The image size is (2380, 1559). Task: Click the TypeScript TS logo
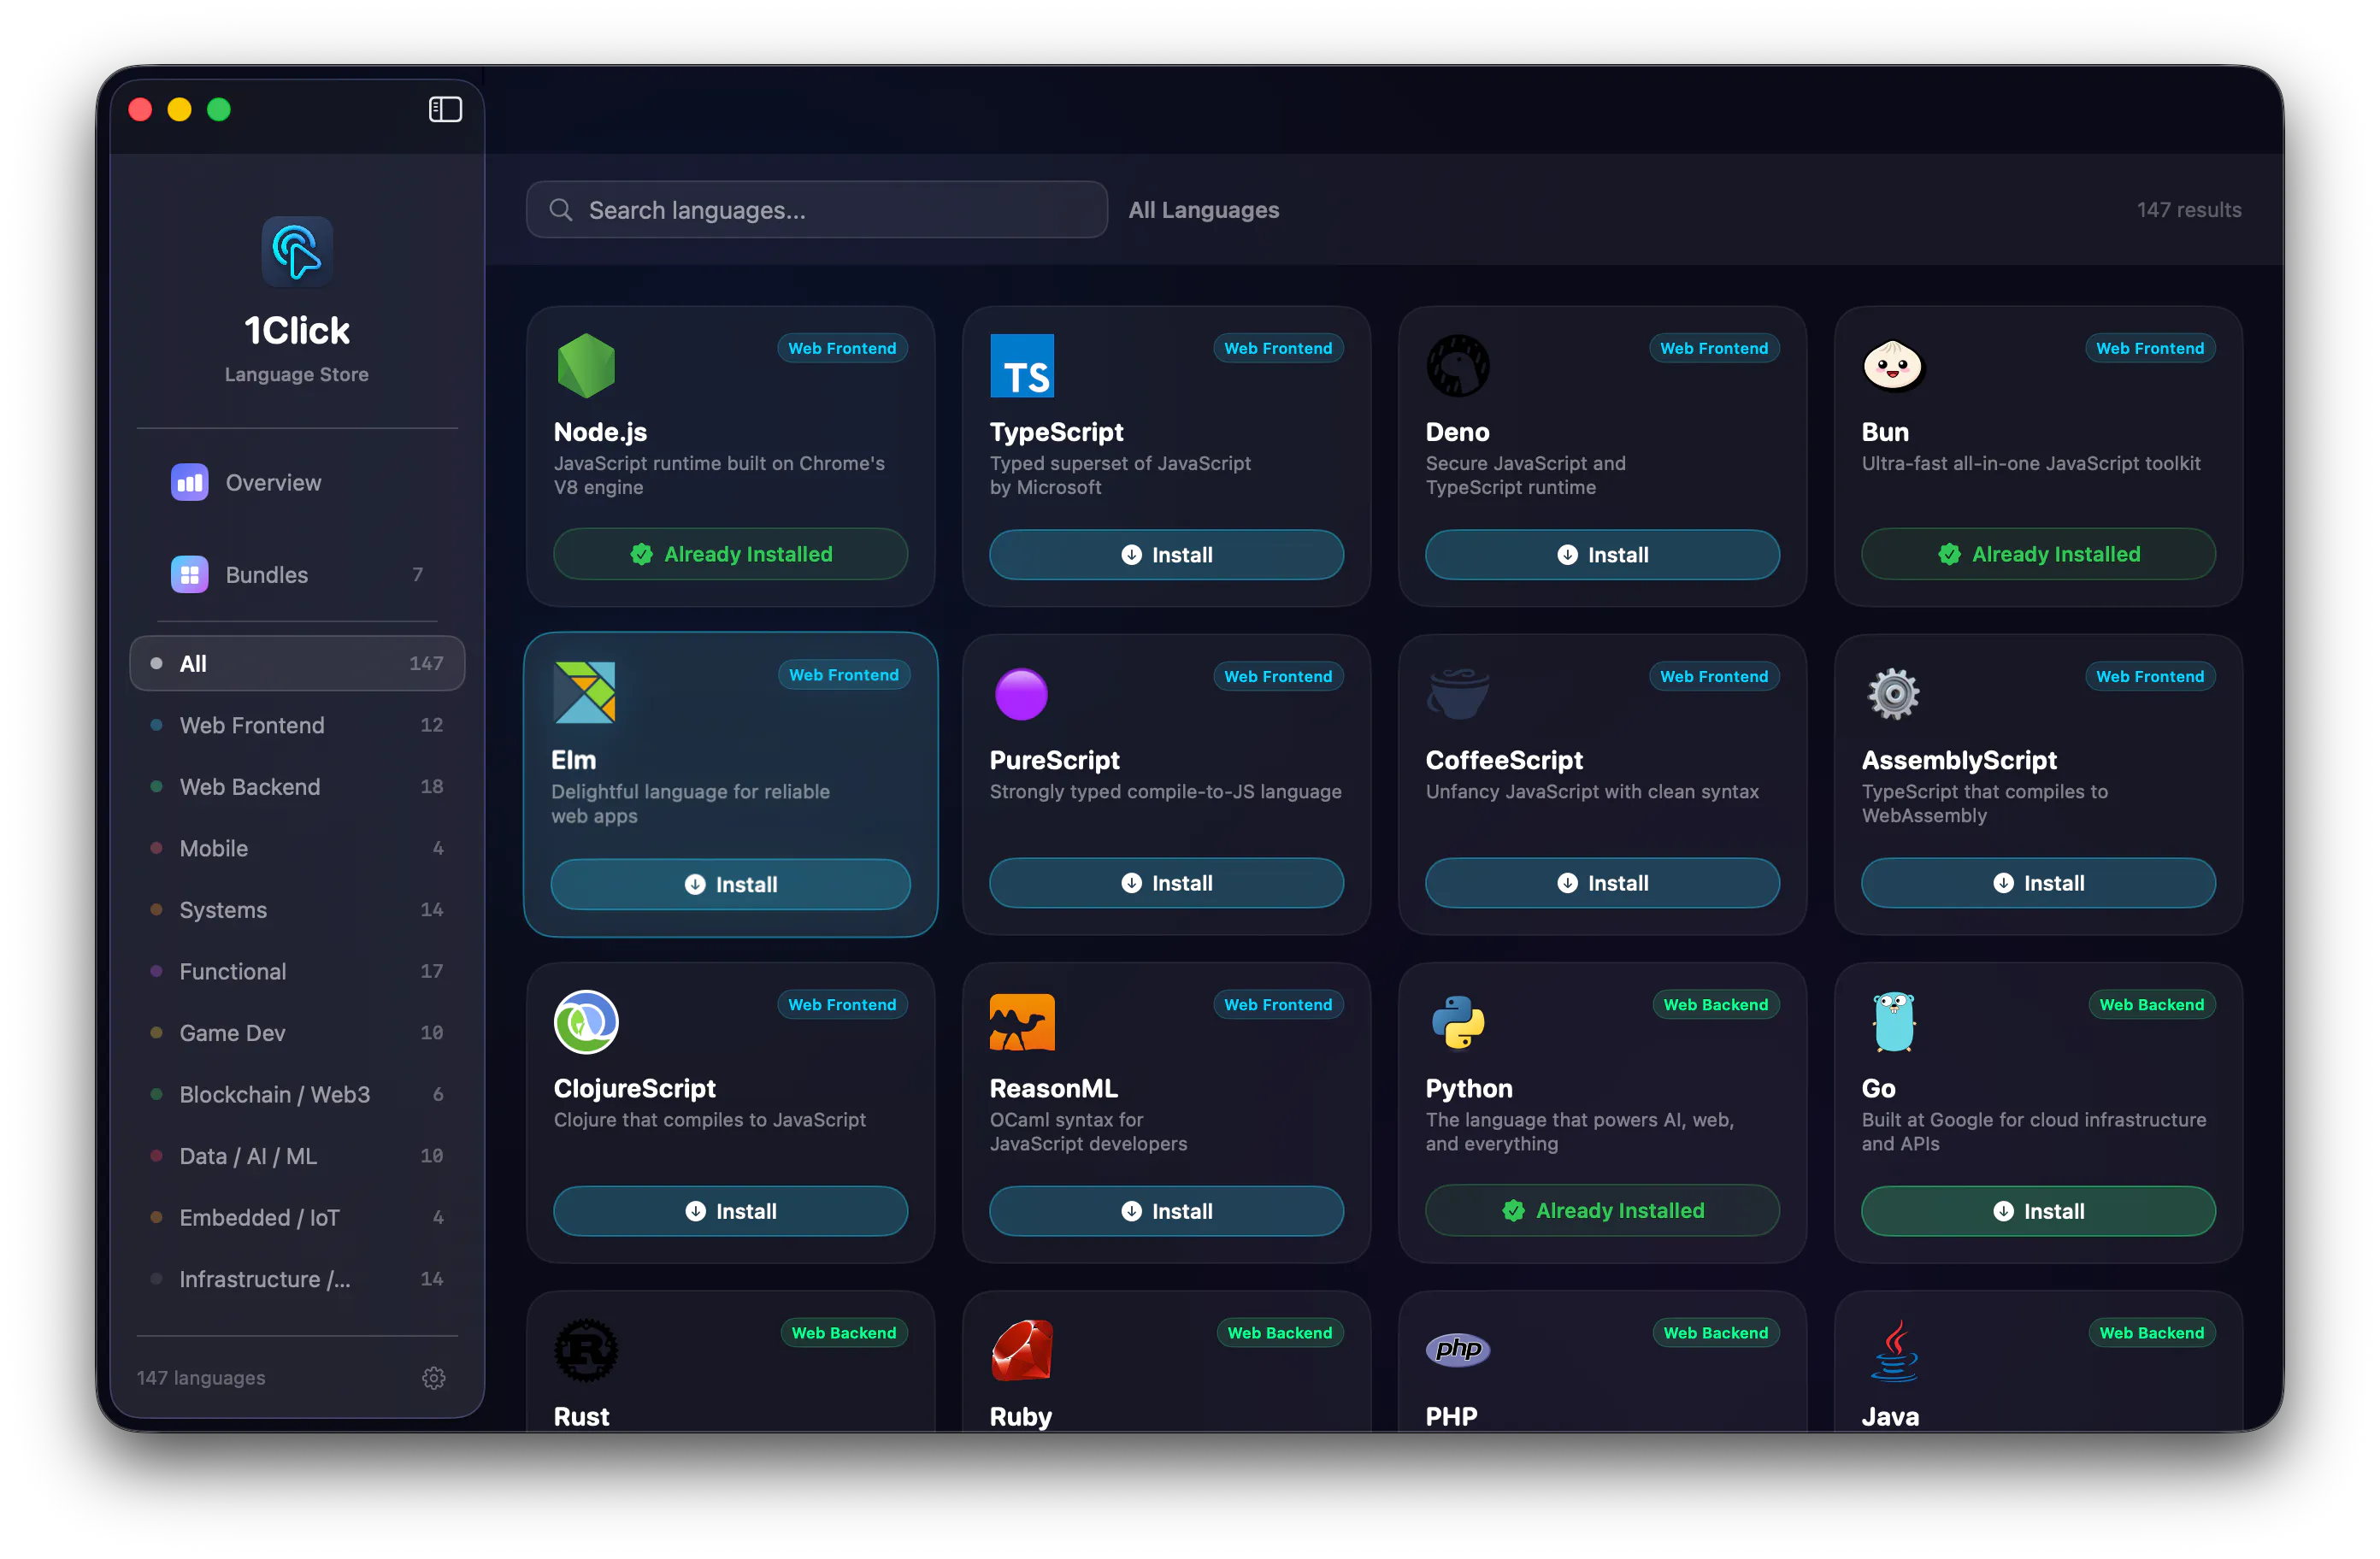(1021, 365)
